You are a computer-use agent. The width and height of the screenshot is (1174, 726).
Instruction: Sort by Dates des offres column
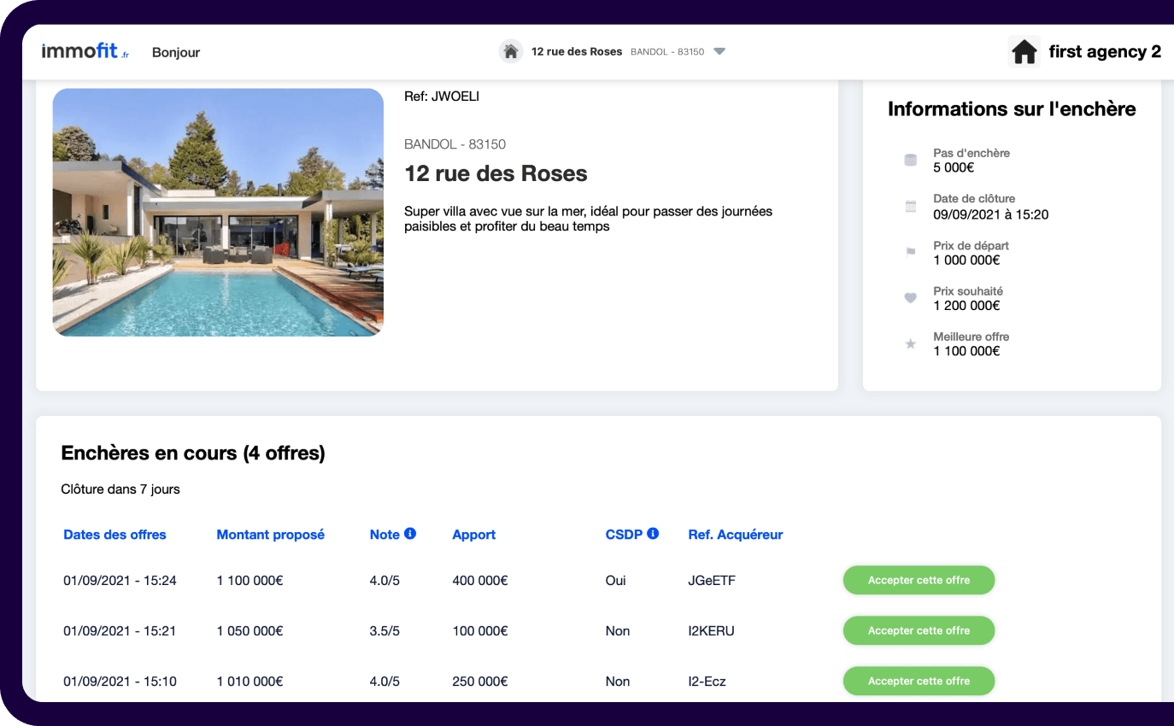(x=114, y=535)
